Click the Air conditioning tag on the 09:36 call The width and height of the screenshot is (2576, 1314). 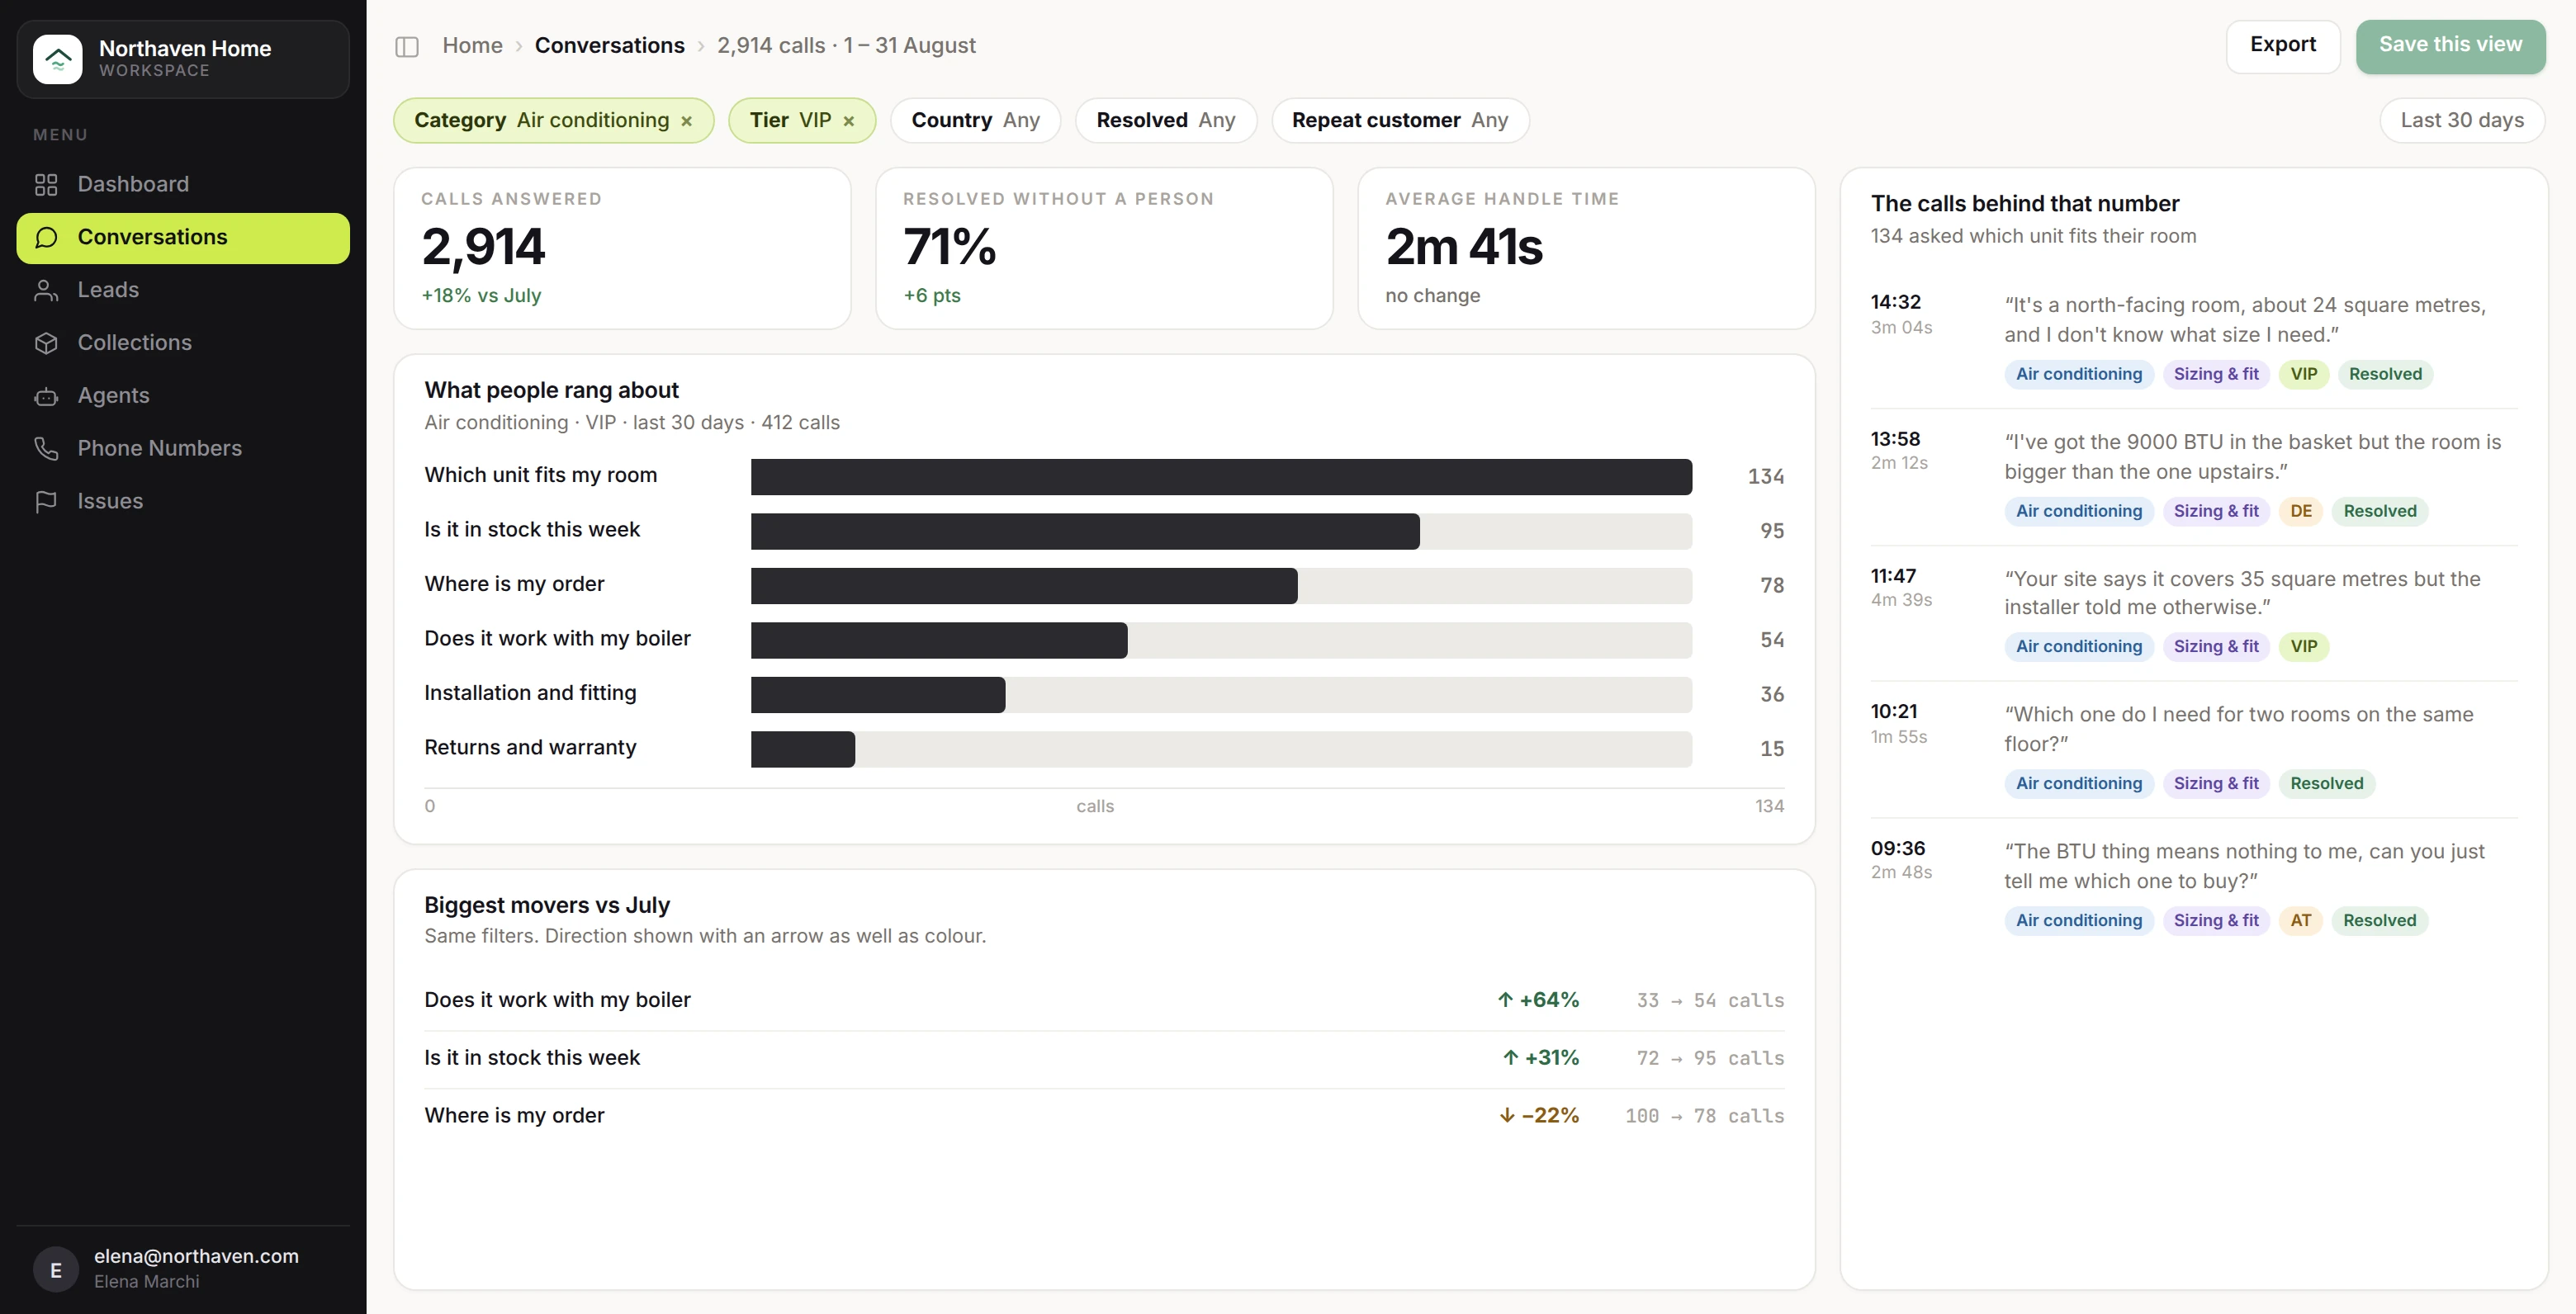point(2079,920)
